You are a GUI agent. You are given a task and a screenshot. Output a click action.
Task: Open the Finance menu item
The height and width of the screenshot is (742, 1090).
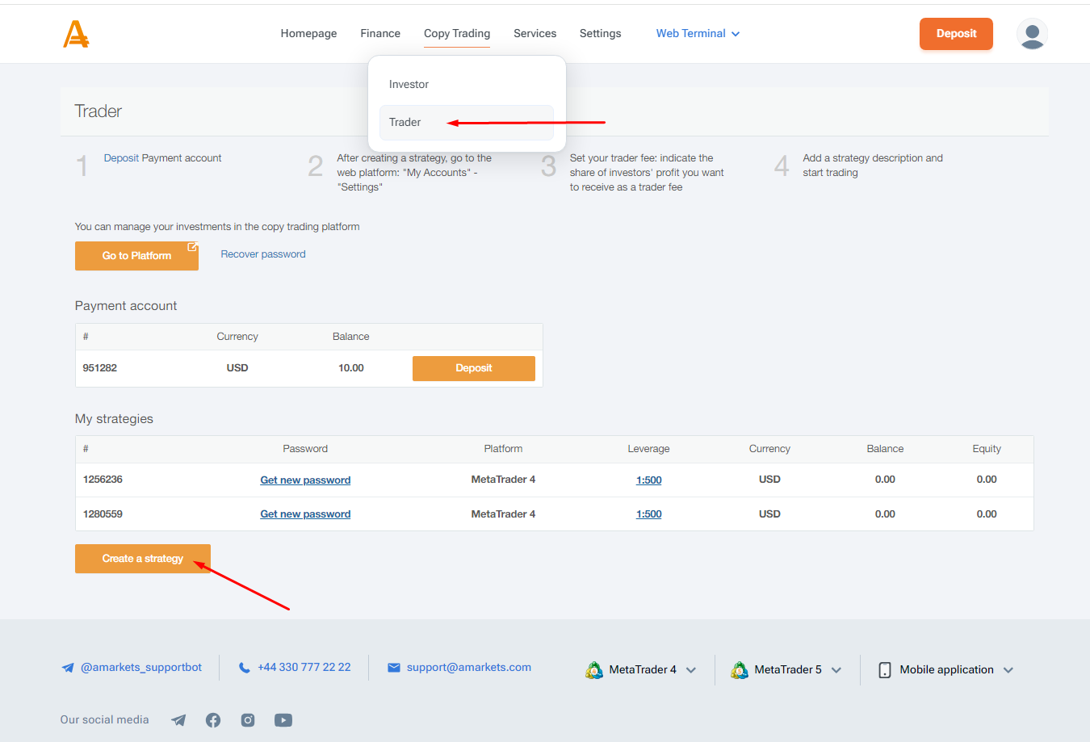click(380, 34)
